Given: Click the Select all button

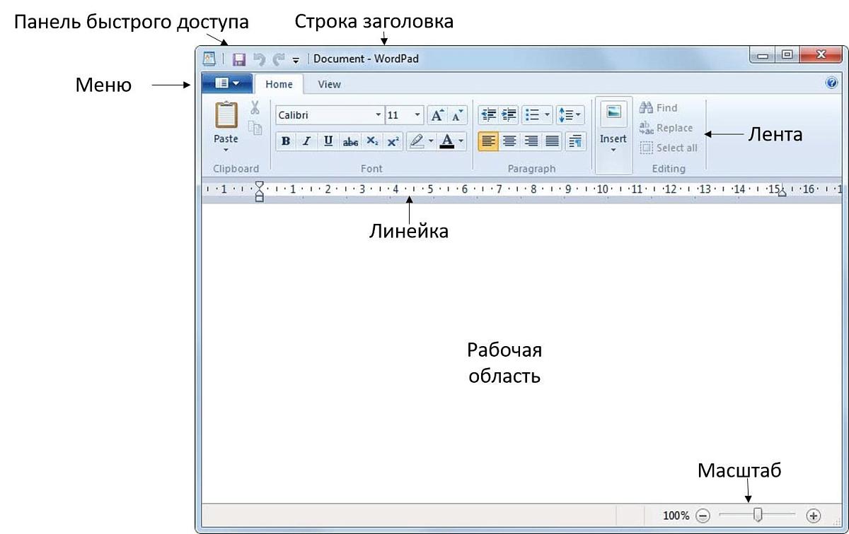Looking at the screenshot, I should coord(669,148).
